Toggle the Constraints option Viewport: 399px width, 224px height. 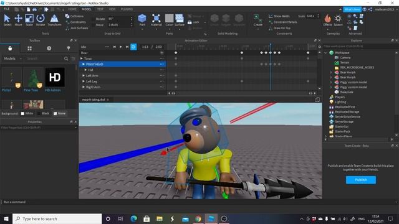[75, 22]
